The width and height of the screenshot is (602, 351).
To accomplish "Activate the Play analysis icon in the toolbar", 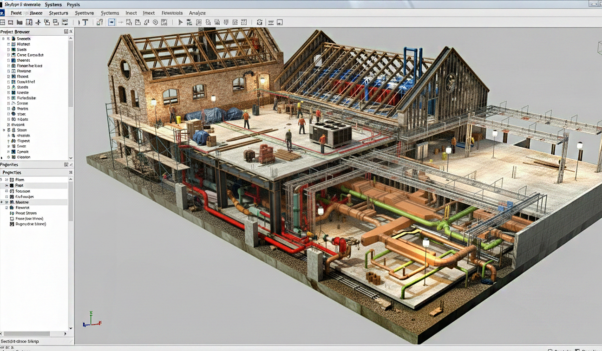I will pyautogui.click(x=180, y=22).
